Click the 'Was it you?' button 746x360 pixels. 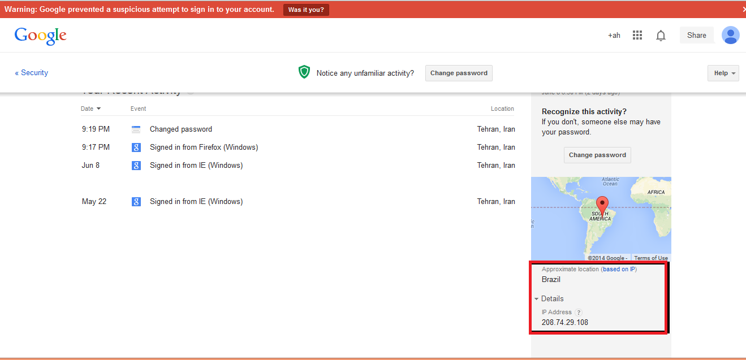(306, 10)
